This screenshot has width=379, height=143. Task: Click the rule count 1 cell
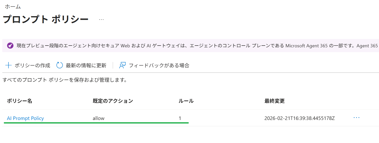[180, 118]
